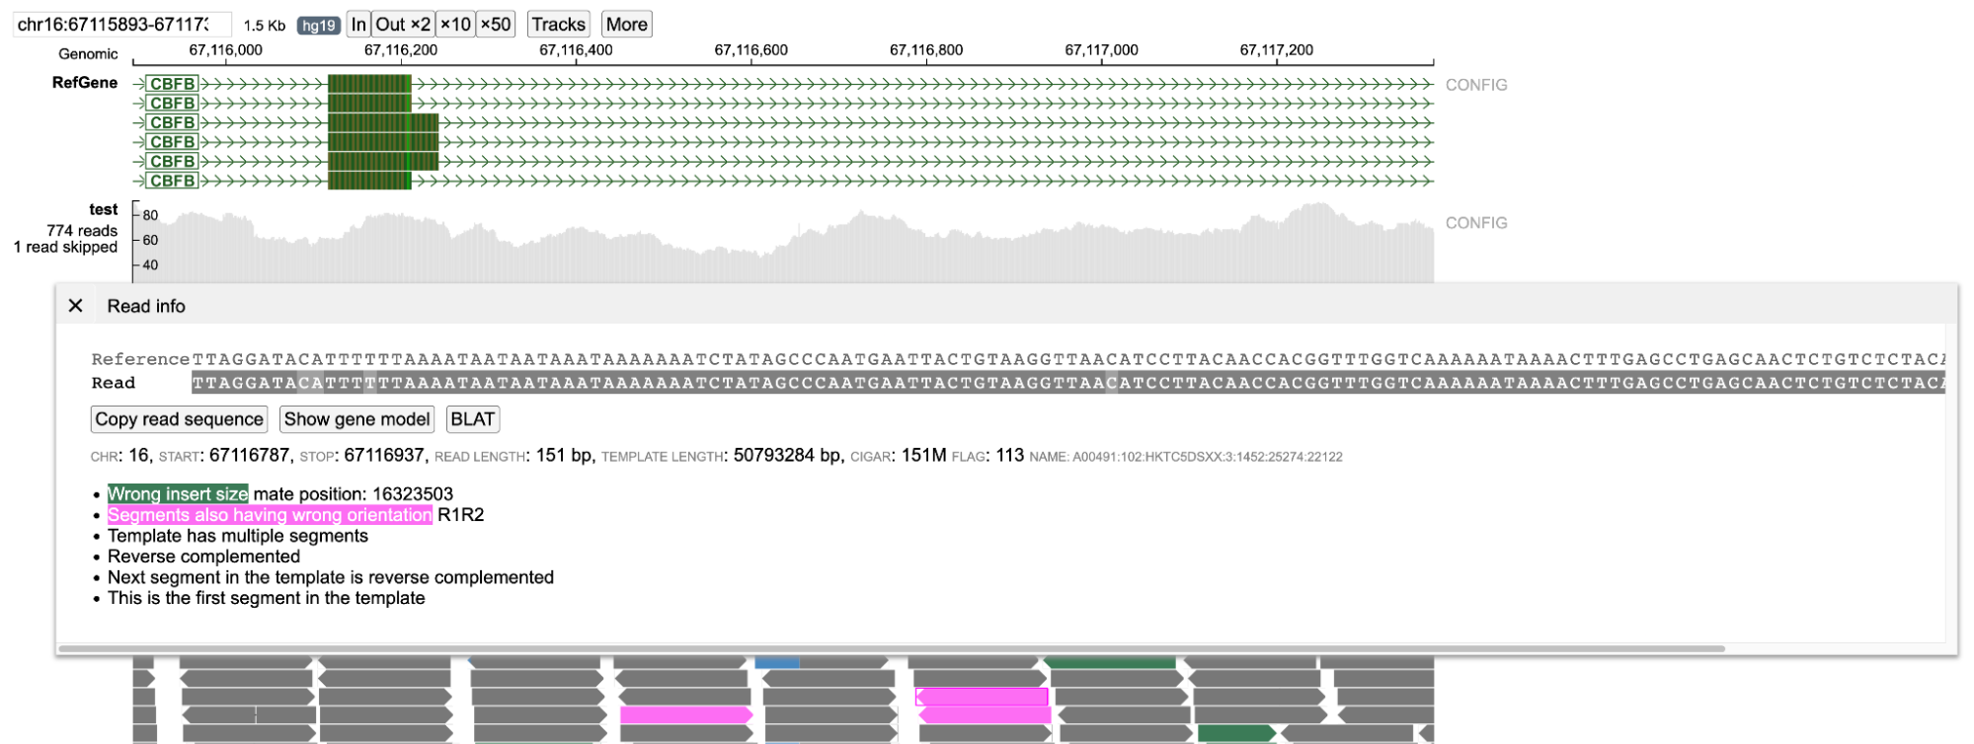Zoom in with the In button
Viewport: 1974px width, 744px height.
[x=358, y=25]
